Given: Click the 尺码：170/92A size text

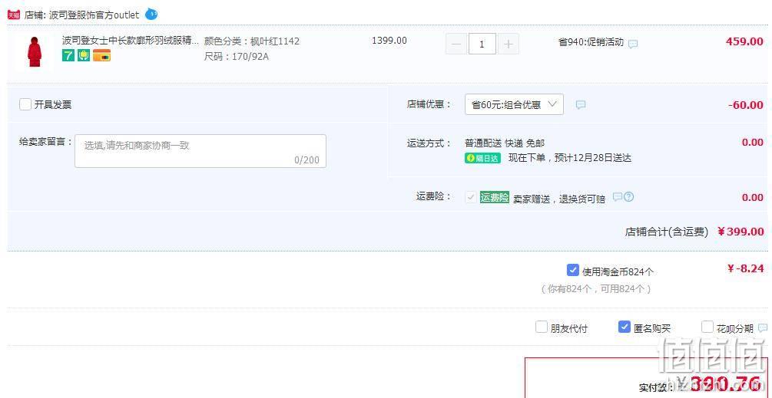Looking at the screenshot, I should coord(237,57).
